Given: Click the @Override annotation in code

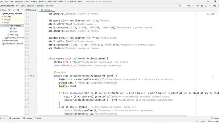Looking at the screenshot, I should coord(60,72).
